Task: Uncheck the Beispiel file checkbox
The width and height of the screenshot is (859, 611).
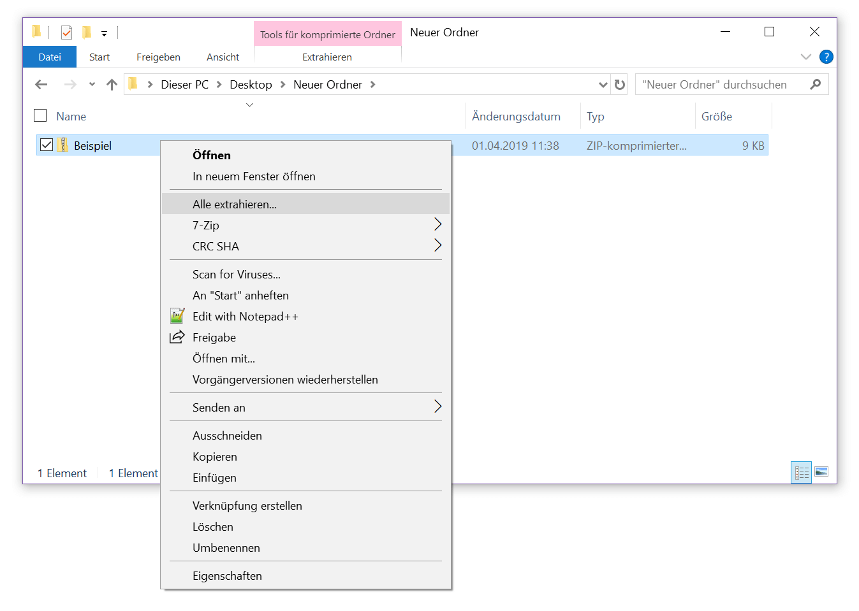Action: tap(46, 145)
